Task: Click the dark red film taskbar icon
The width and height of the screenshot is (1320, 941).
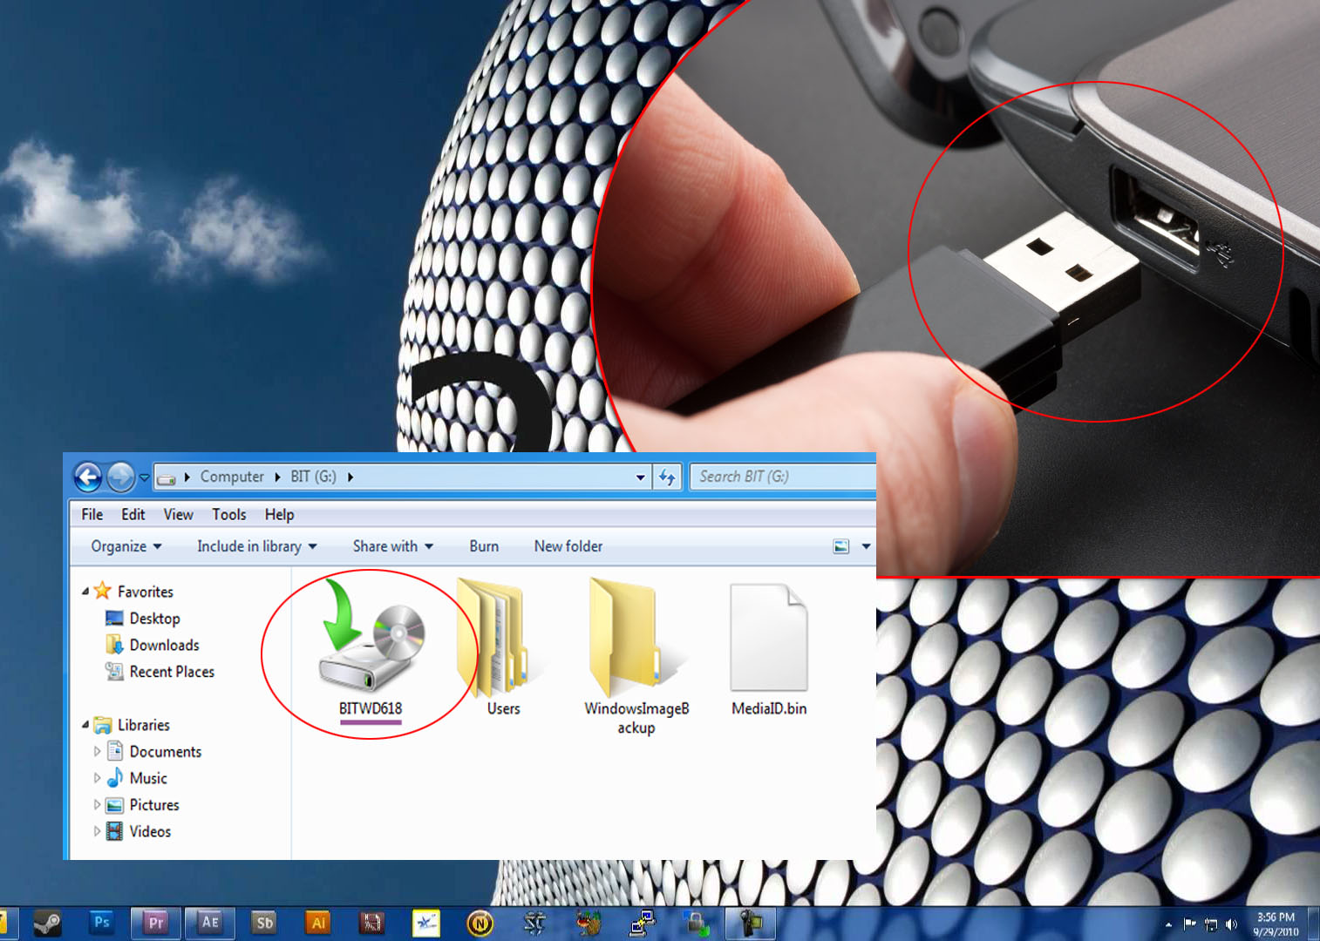Action: point(372,923)
